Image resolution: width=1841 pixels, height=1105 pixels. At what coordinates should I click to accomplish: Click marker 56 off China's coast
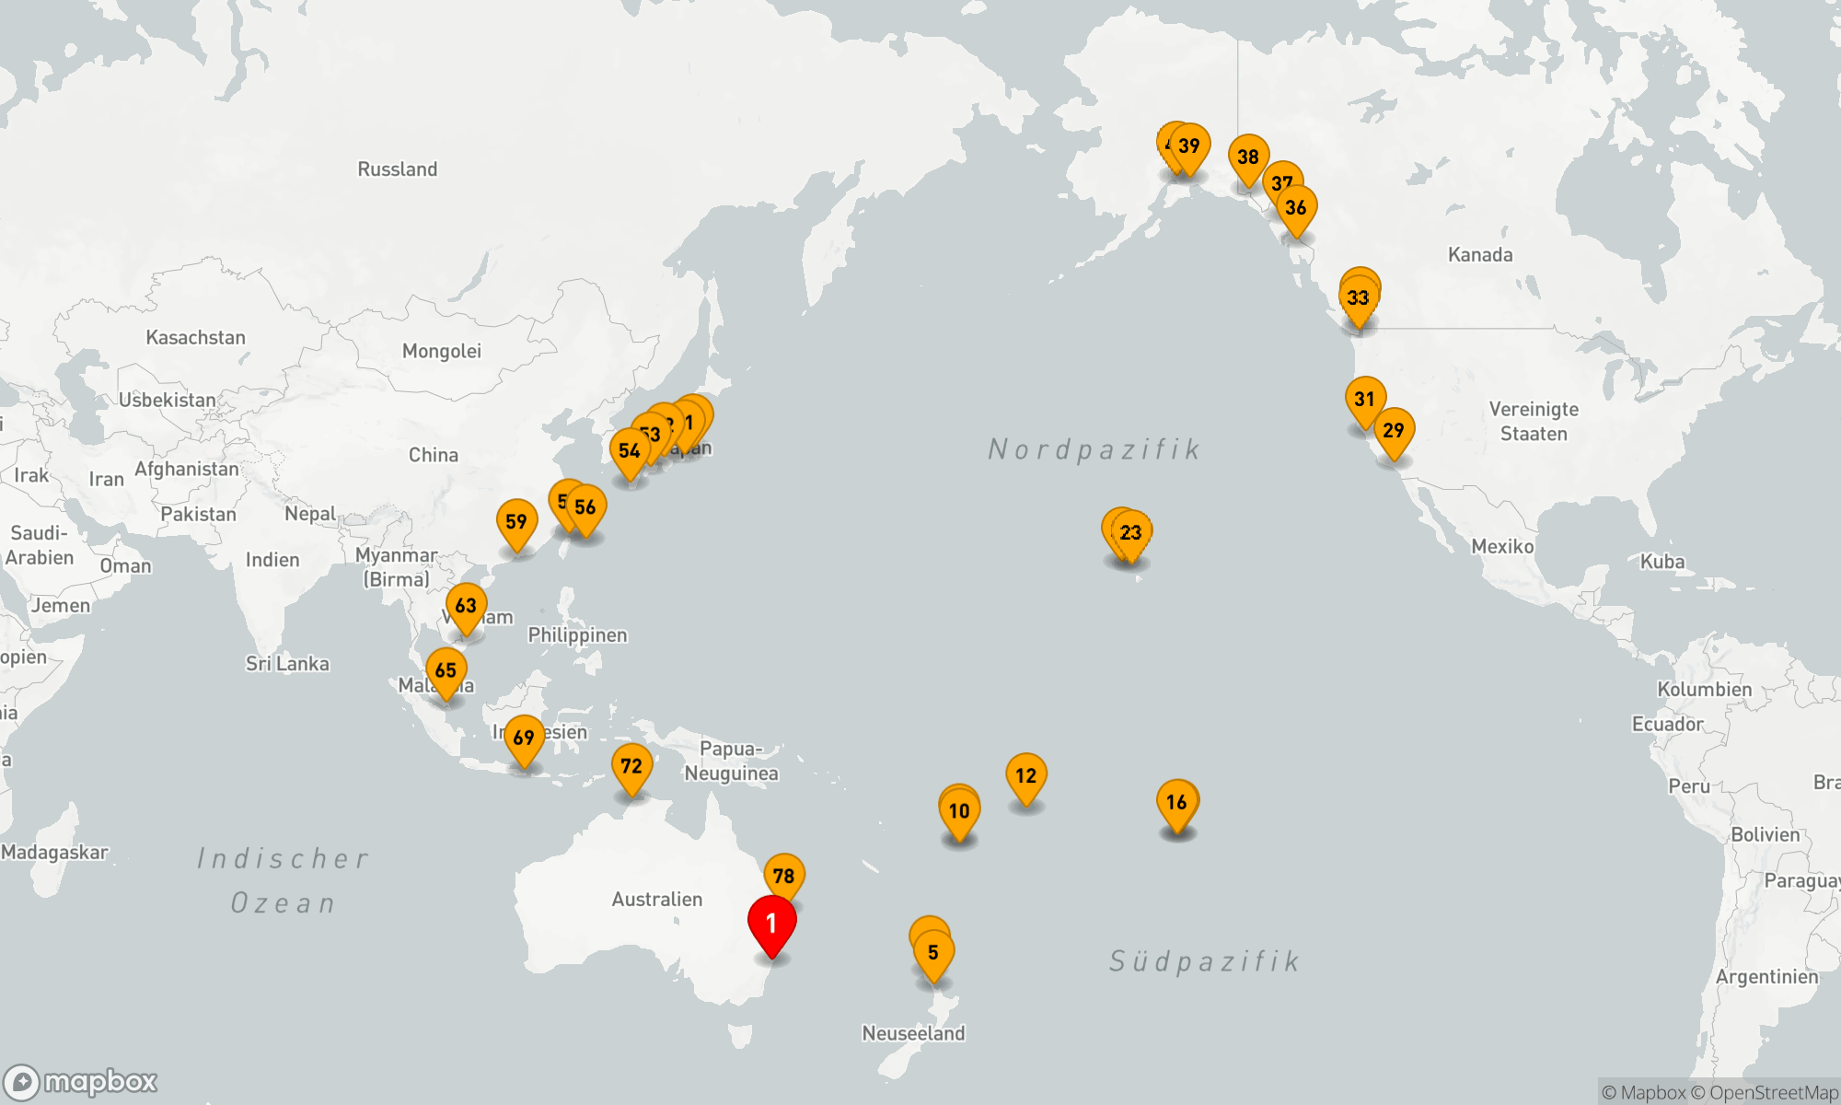585,506
